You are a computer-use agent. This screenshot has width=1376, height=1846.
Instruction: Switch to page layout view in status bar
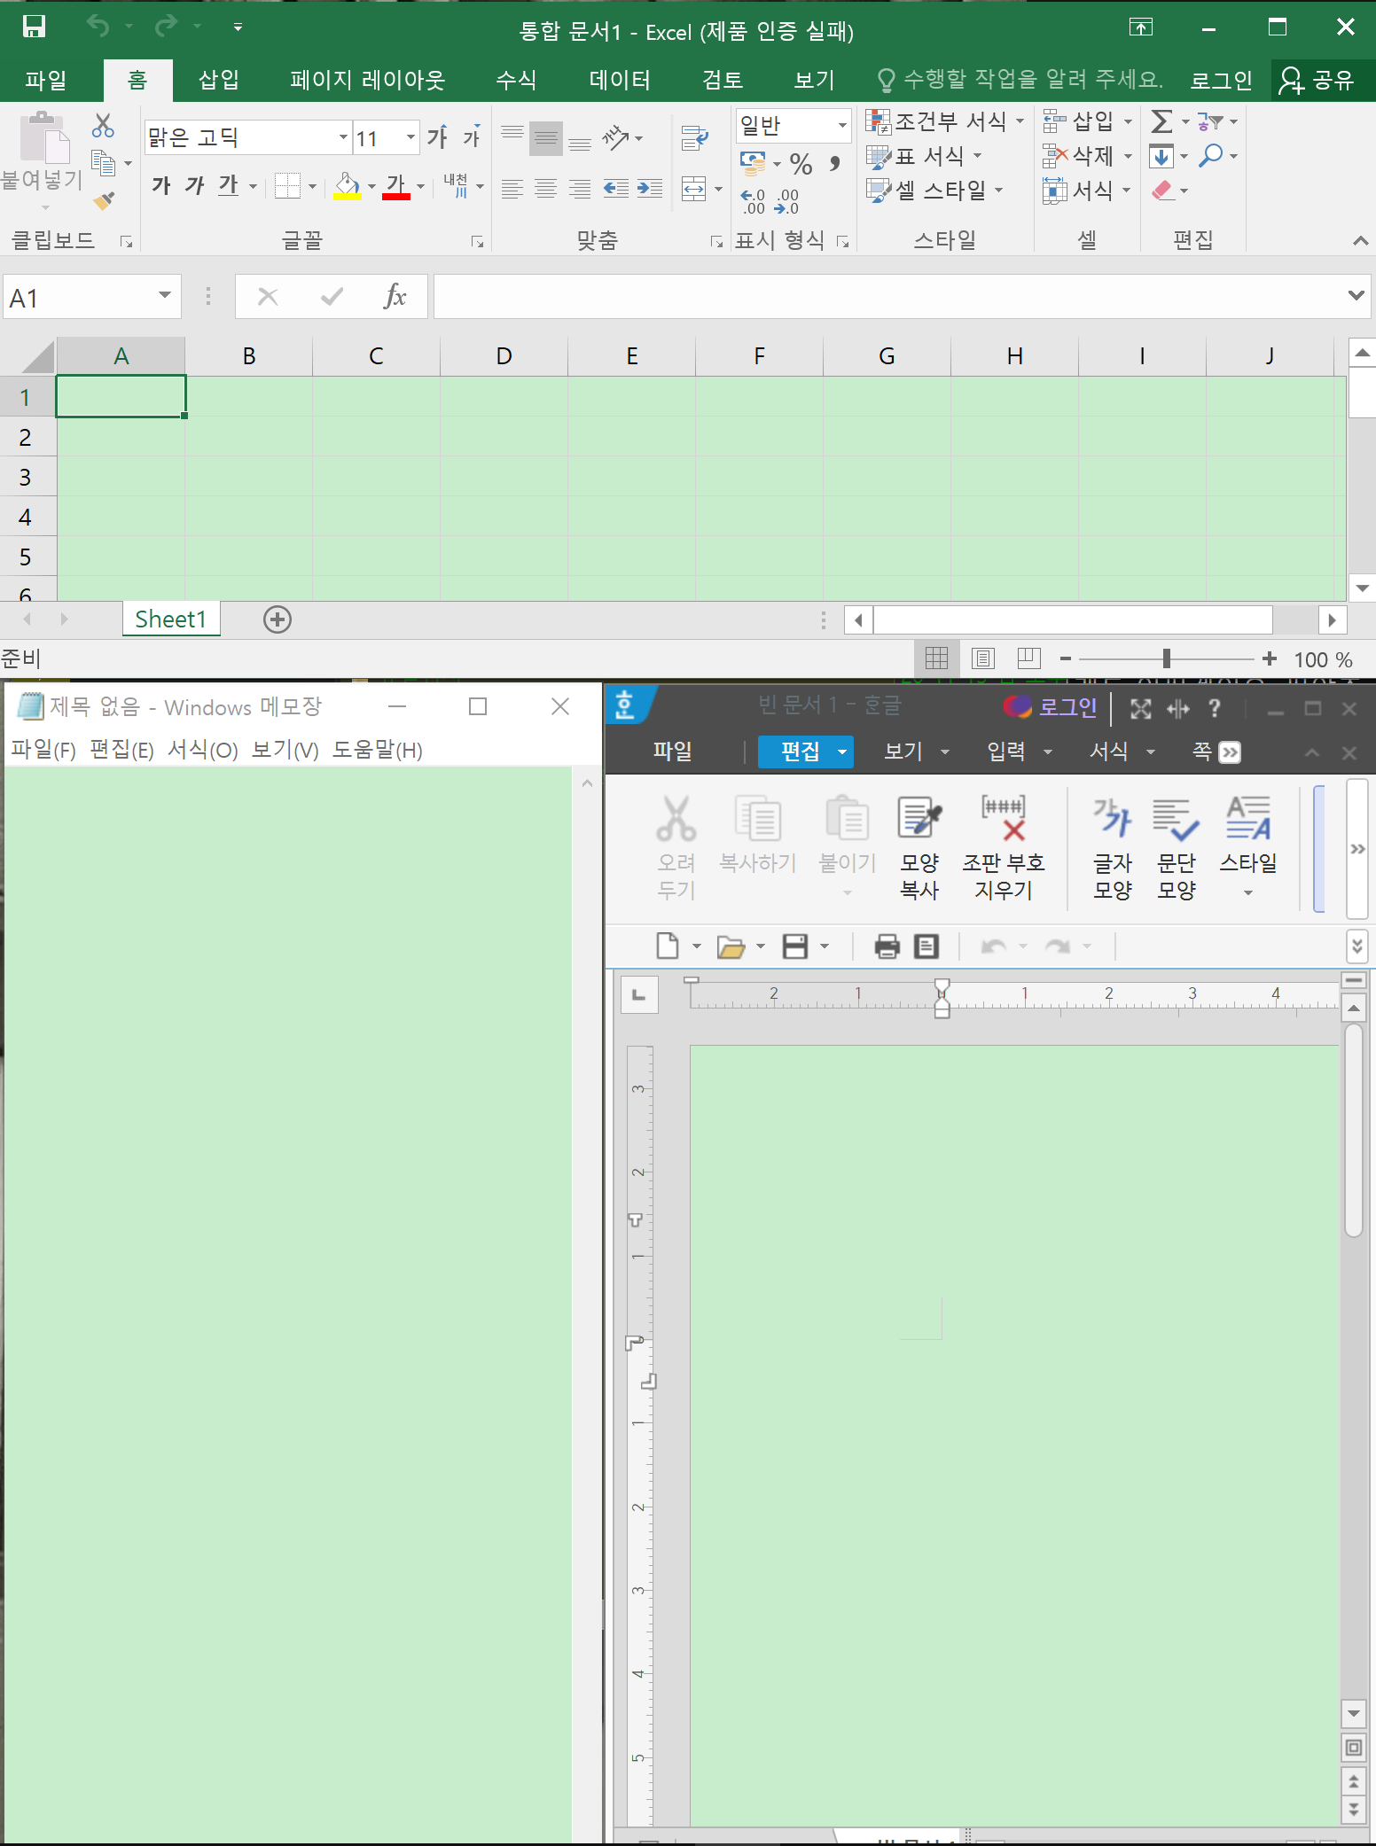pyautogui.click(x=982, y=658)
